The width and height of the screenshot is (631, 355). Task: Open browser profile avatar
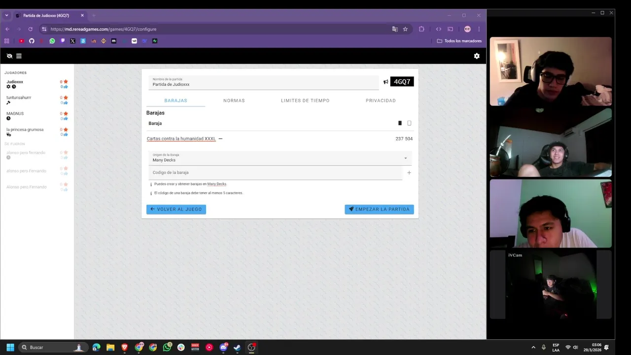click(x=467, y=29)
